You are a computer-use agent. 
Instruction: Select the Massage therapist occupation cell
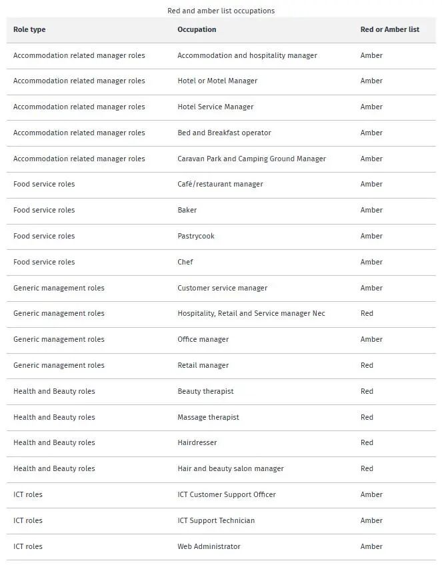click(208, 417)
